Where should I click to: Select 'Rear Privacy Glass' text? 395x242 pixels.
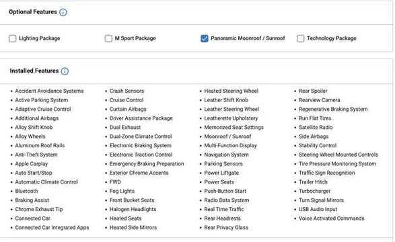coord(226,227)
